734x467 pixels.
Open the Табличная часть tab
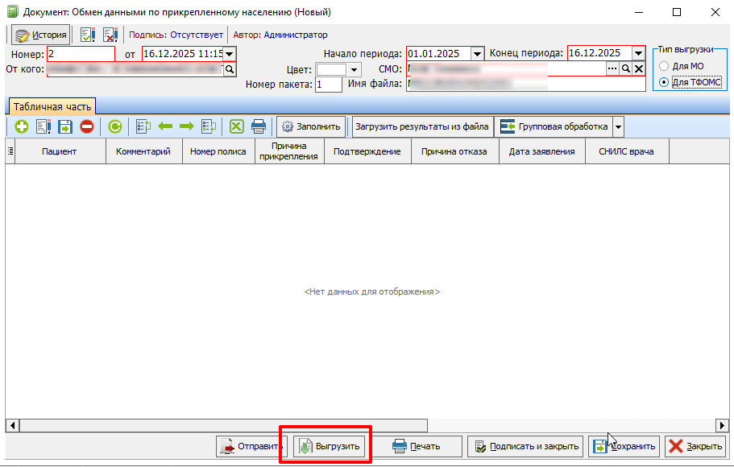click(52, 106)
